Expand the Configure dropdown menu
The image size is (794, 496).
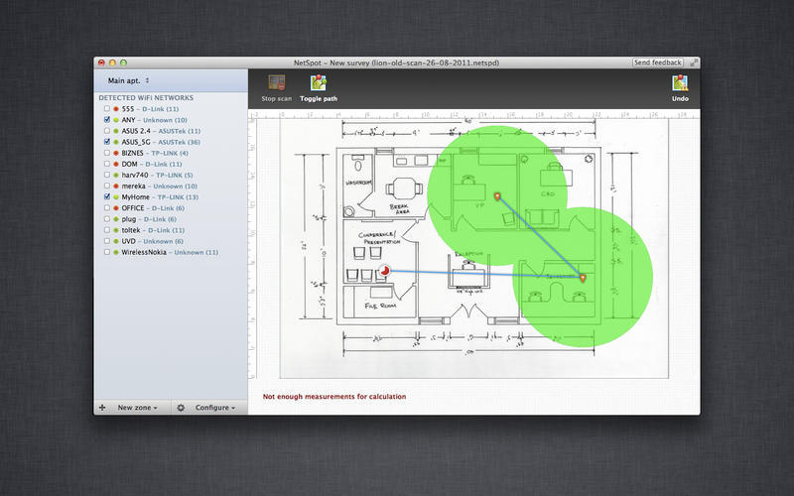(214, 408)
